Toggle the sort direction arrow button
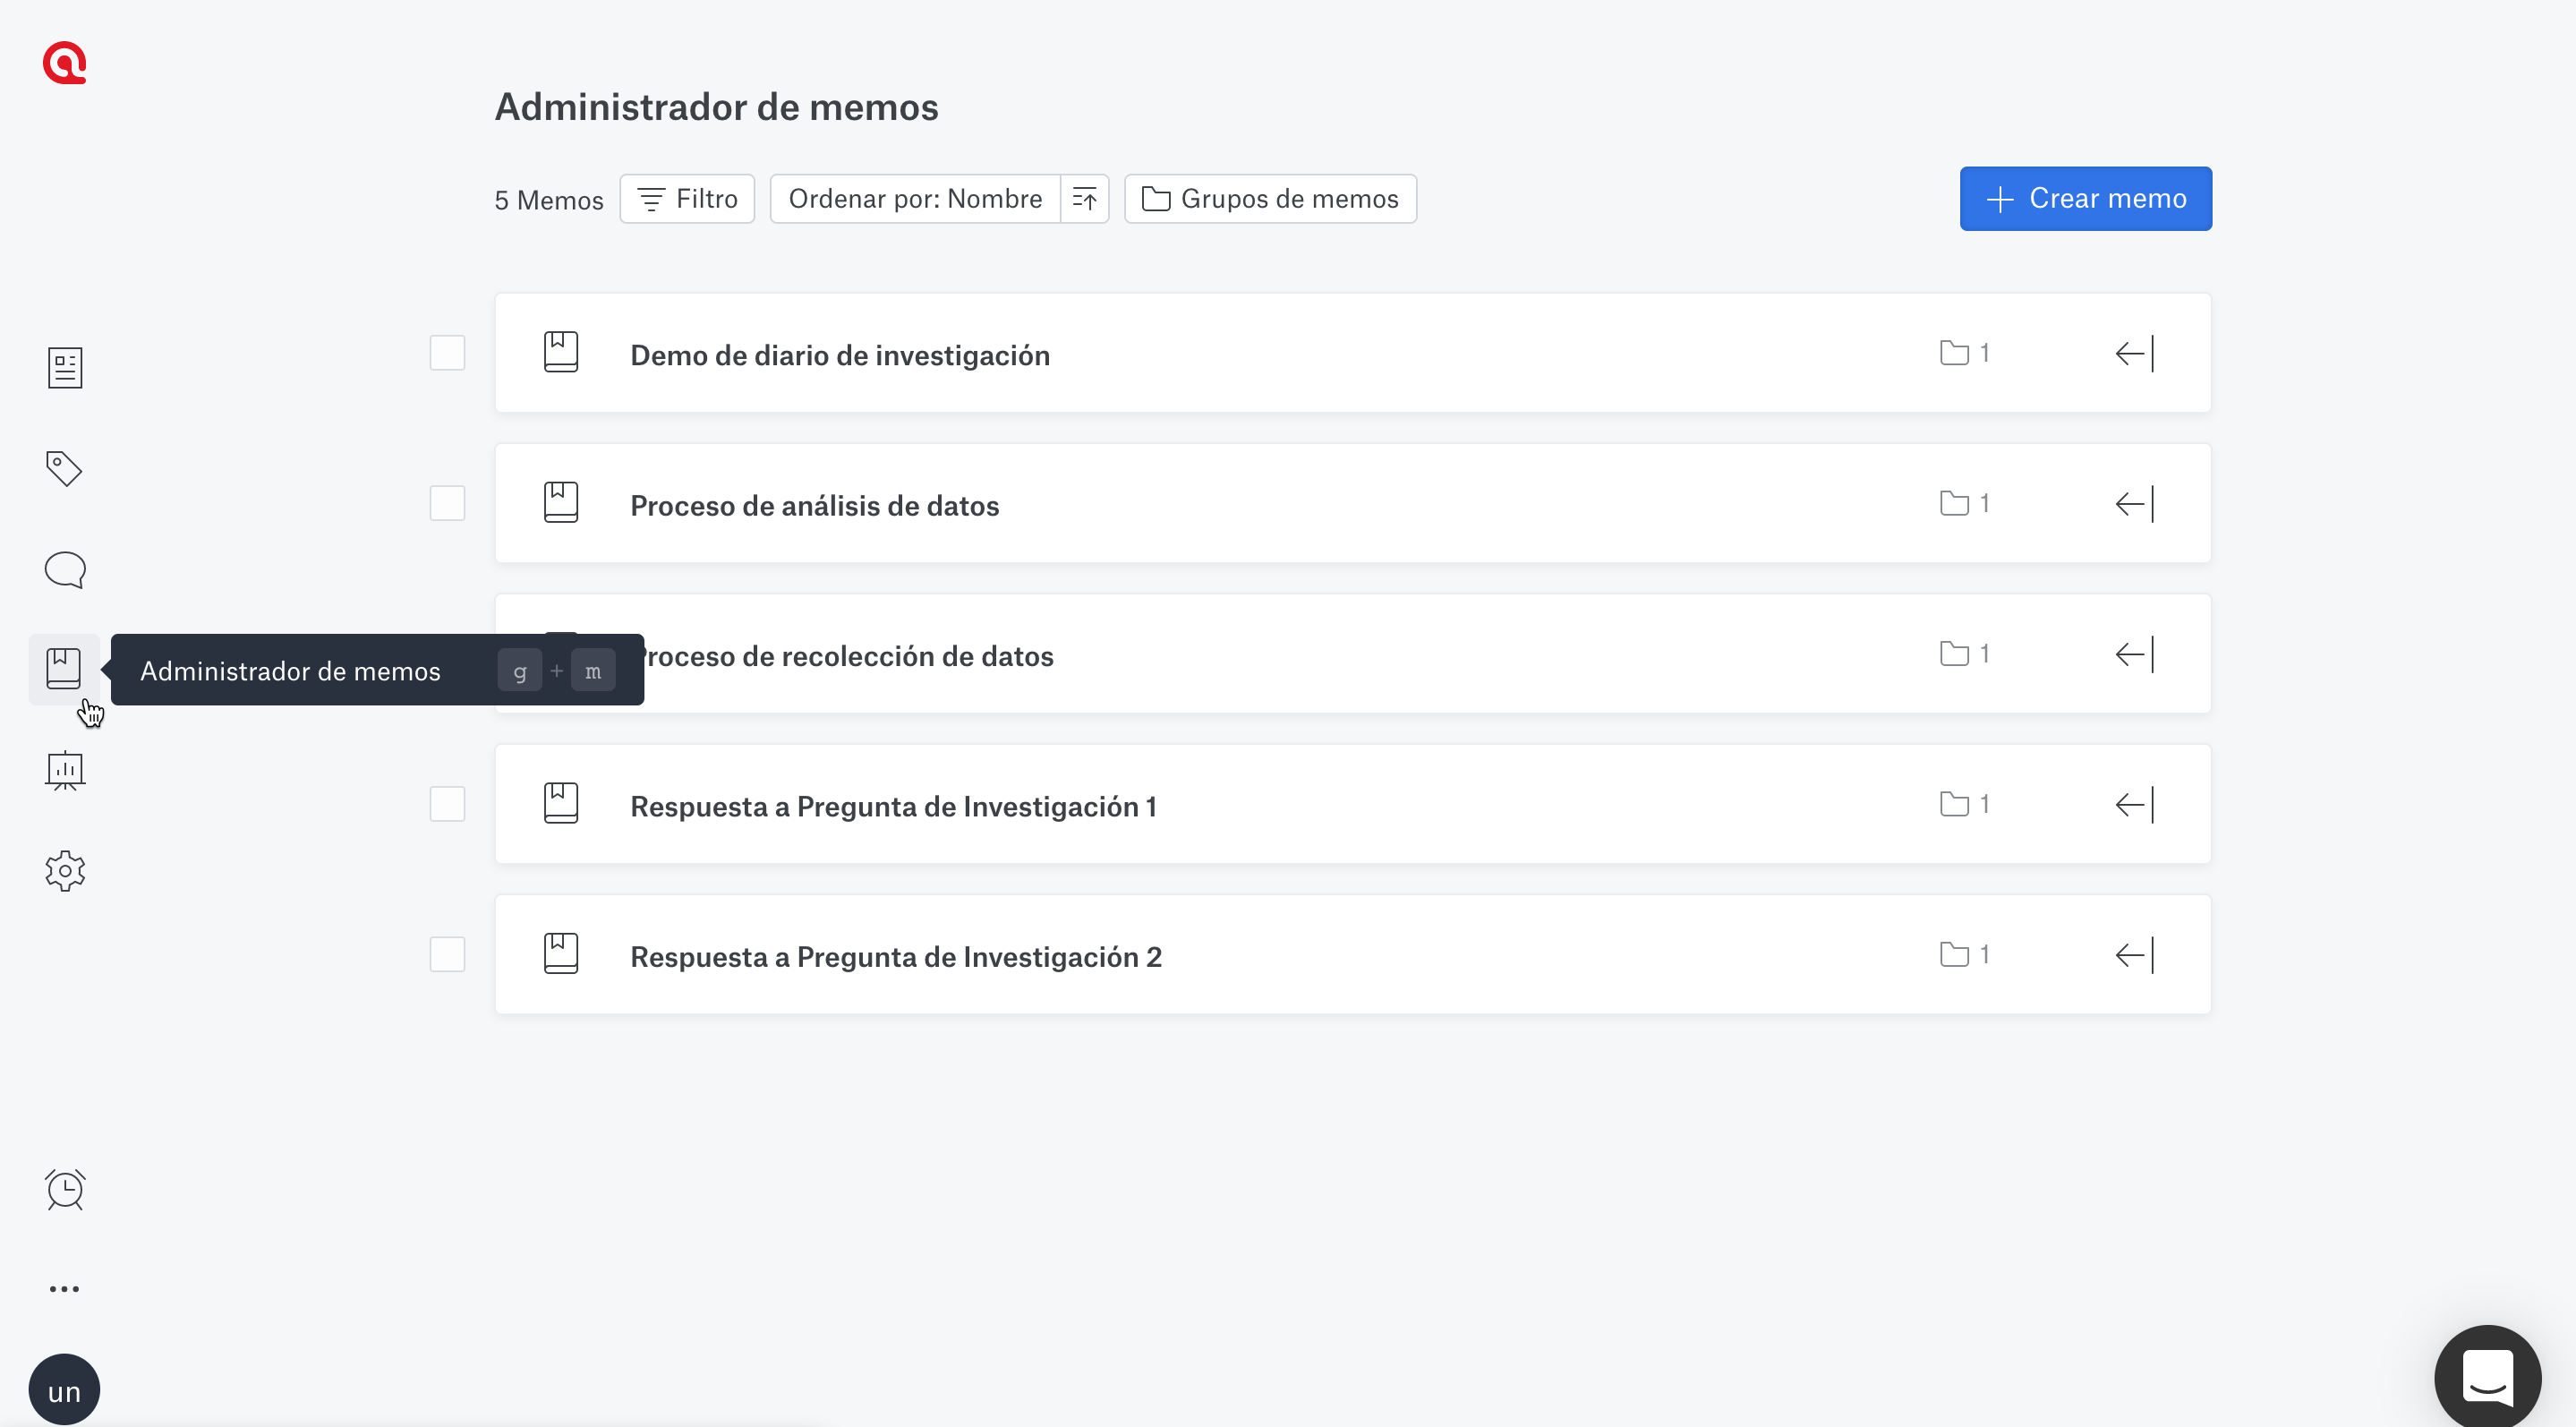Screen dimensions: 2576x1427 (x=1085, y=199)
